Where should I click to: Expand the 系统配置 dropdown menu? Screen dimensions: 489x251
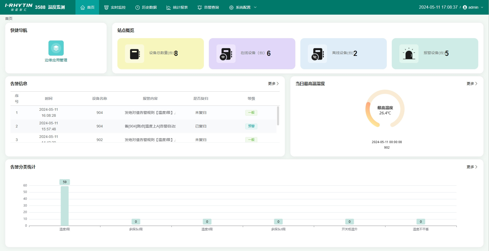coord(243,7)
